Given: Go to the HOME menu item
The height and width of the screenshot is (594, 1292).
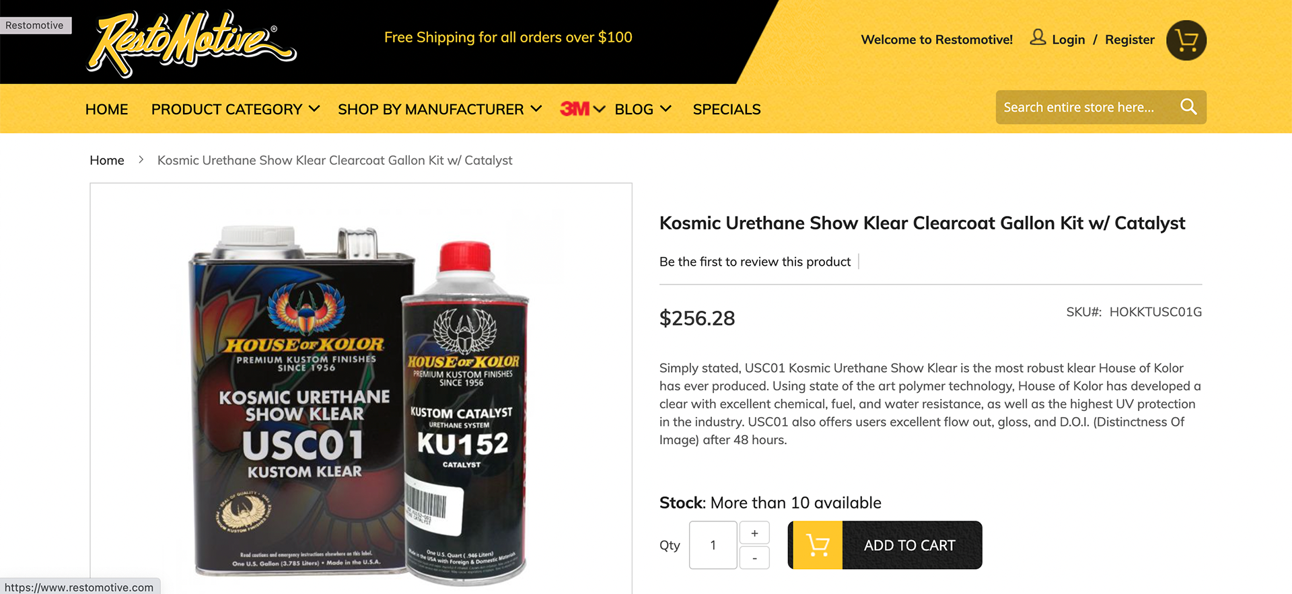Looking at the screenshot, I should [x=106, y=109].
